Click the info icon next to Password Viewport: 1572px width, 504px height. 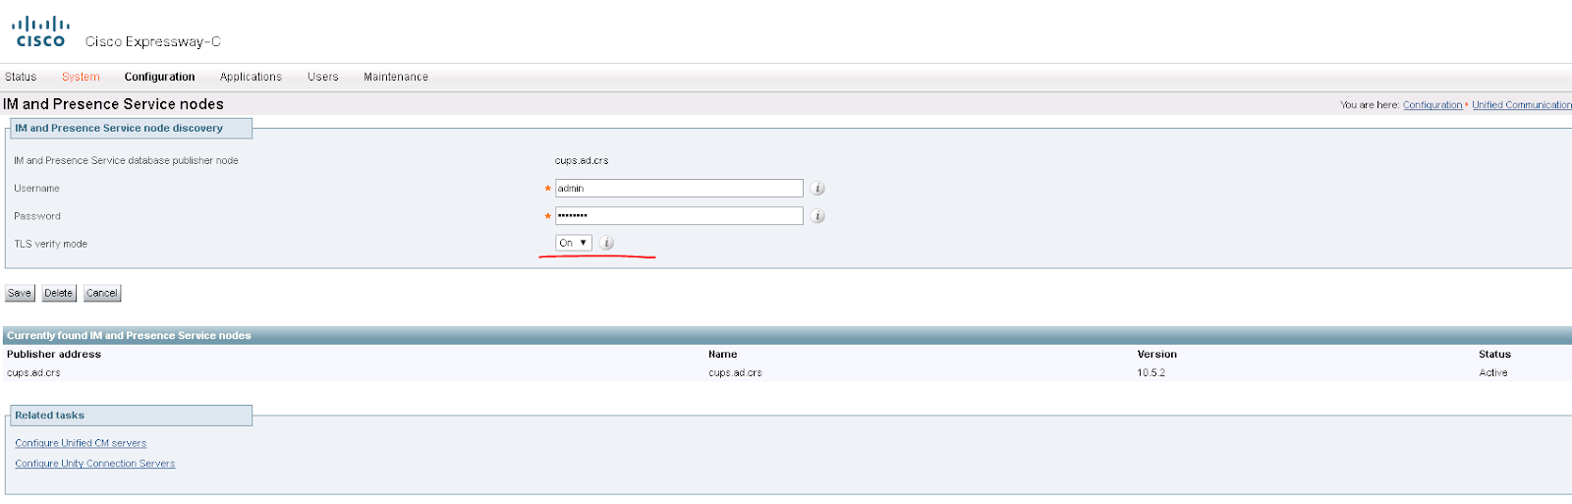[x=817, y=216]
